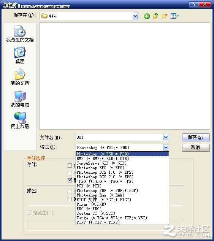Click the help question mark button
Image resolution: width=214 pixels, height=241 pixels.
(194, 4)
